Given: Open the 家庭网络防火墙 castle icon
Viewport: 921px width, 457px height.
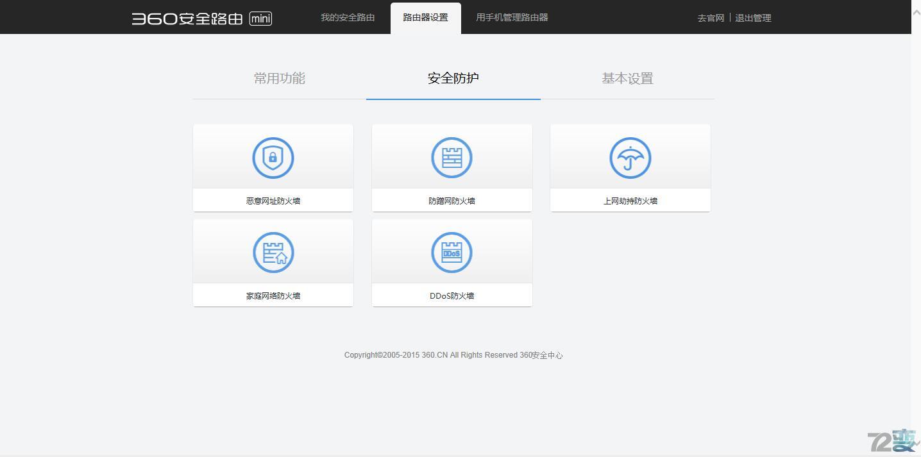Looking at the screenshot, I should 273,253.
